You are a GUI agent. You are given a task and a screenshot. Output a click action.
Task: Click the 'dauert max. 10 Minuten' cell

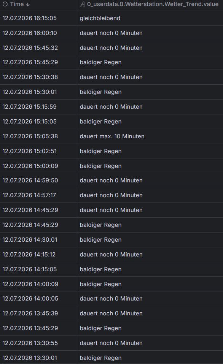coord(150,136)
